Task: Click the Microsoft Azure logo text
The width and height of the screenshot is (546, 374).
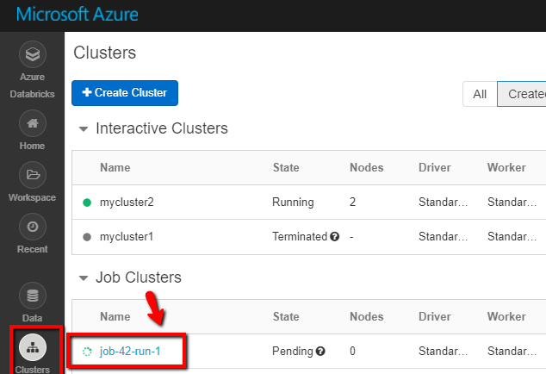Action: tap(77, 15)
